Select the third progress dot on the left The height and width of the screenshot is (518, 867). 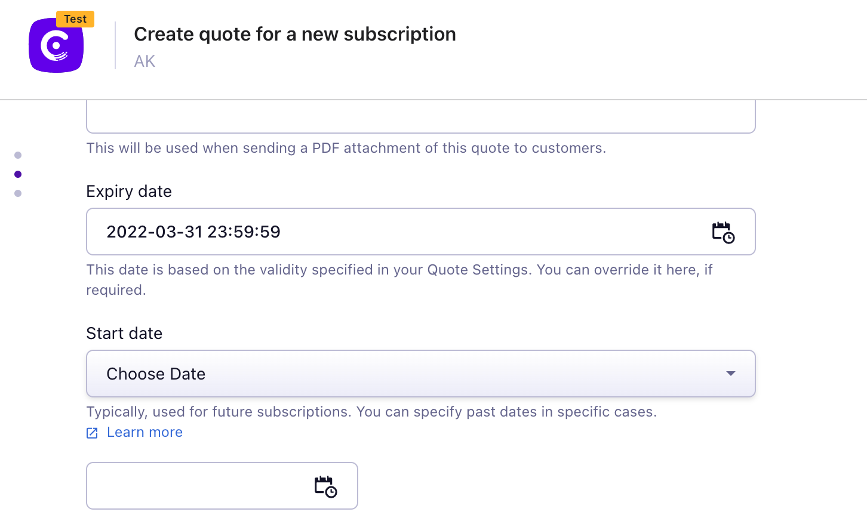point(18,192)
